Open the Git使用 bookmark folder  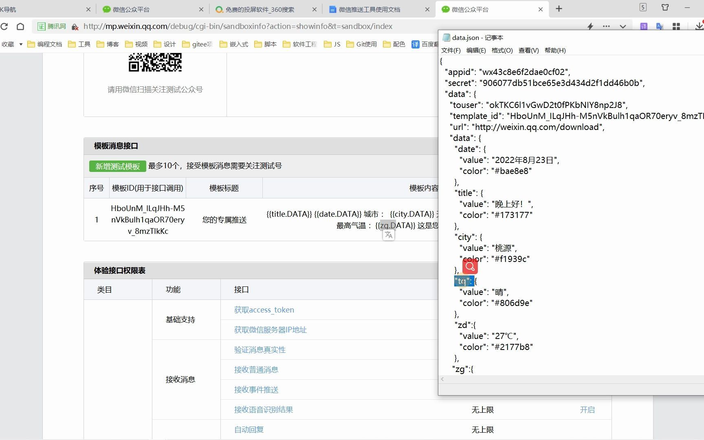[x=362, y=44]
